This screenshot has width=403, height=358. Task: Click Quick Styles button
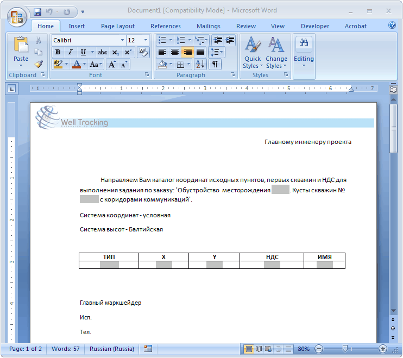(252, 54)
